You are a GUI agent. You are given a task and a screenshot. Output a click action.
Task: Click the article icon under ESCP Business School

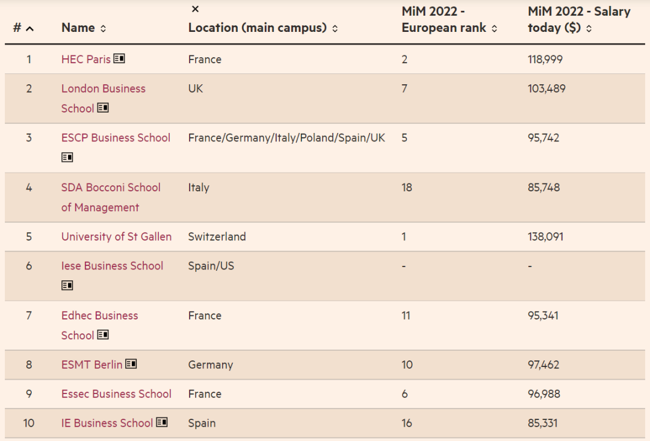pyautogui.click(x=67, y=157)
